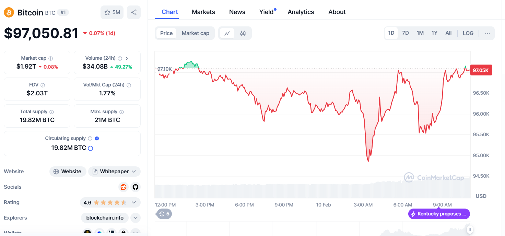The width and height of the screenshot is (505, 236).
Task: Switch to candlestick chart view icon
Action: (x=243, y=33)
